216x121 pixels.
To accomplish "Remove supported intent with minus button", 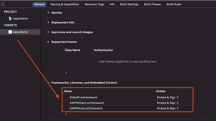I will (x=72, y=73).
